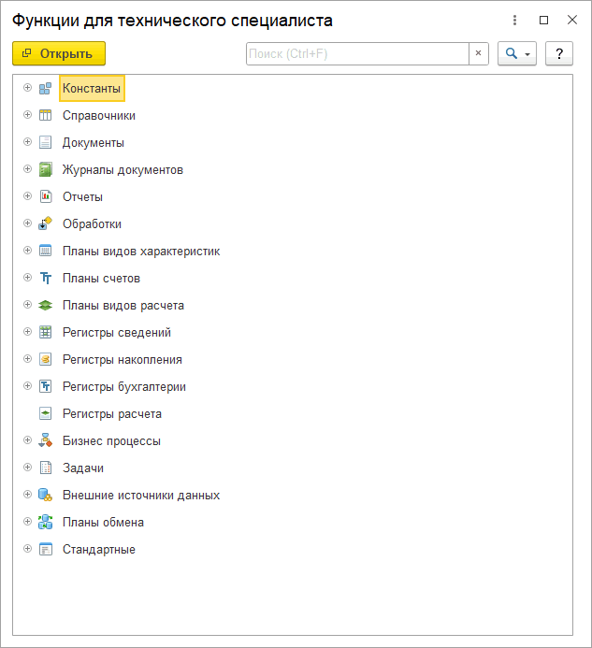Image resolution: width=592 pixels, height=648 pixels.
Task: Expand the Планы видов характеристик node
Action: [x=27, y=250]
